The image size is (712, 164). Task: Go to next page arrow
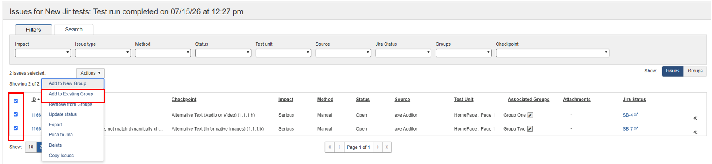coord(378,147)
